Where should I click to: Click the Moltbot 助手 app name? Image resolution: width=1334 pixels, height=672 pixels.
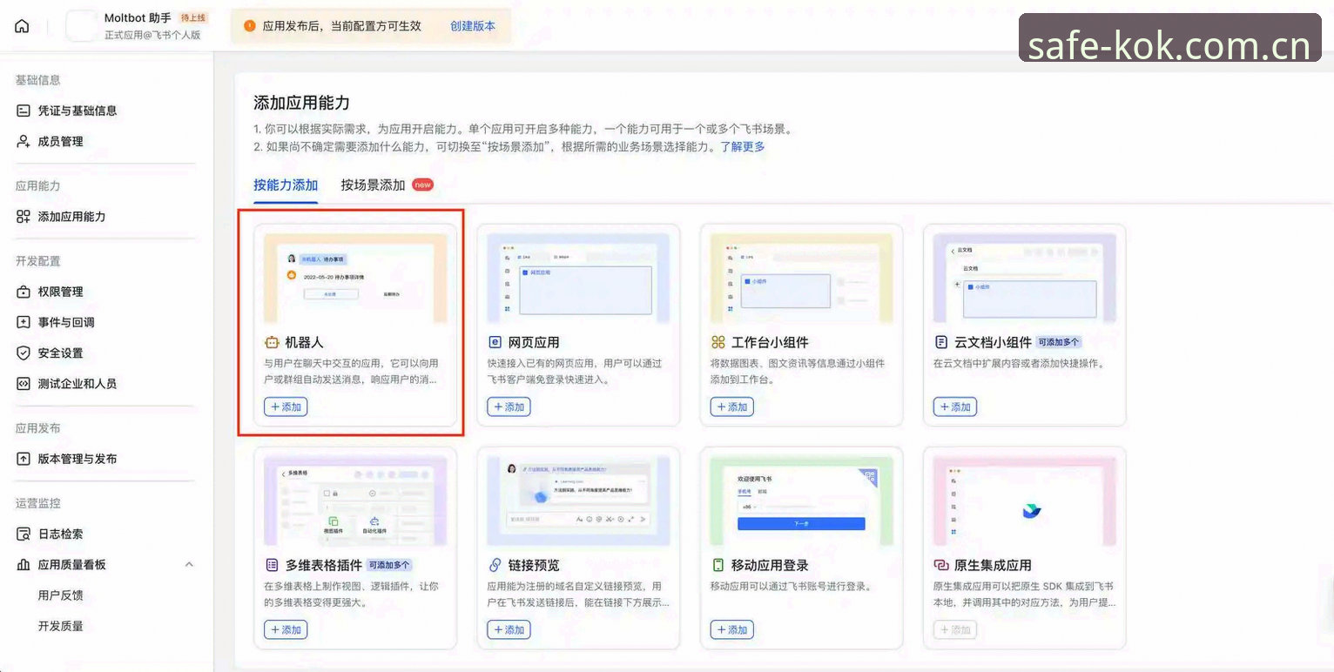click(x=138, y=17)
